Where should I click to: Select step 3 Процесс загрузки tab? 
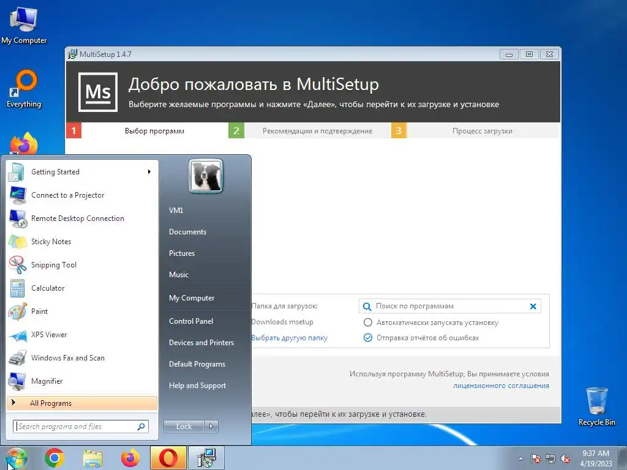pyautogui.click(x=475, y=131)
